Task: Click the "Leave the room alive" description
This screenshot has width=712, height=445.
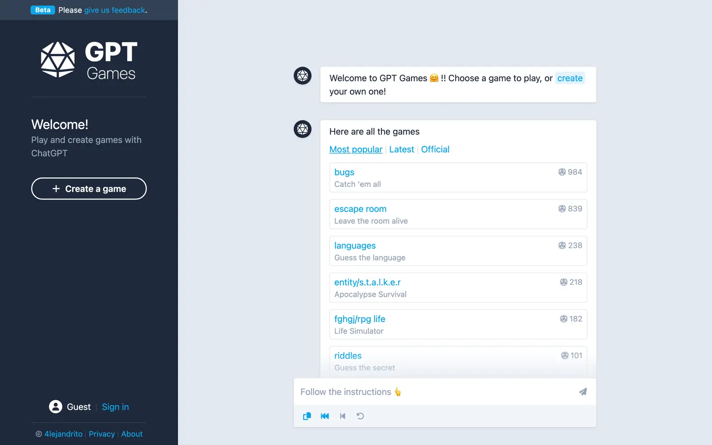Action: 371,221
